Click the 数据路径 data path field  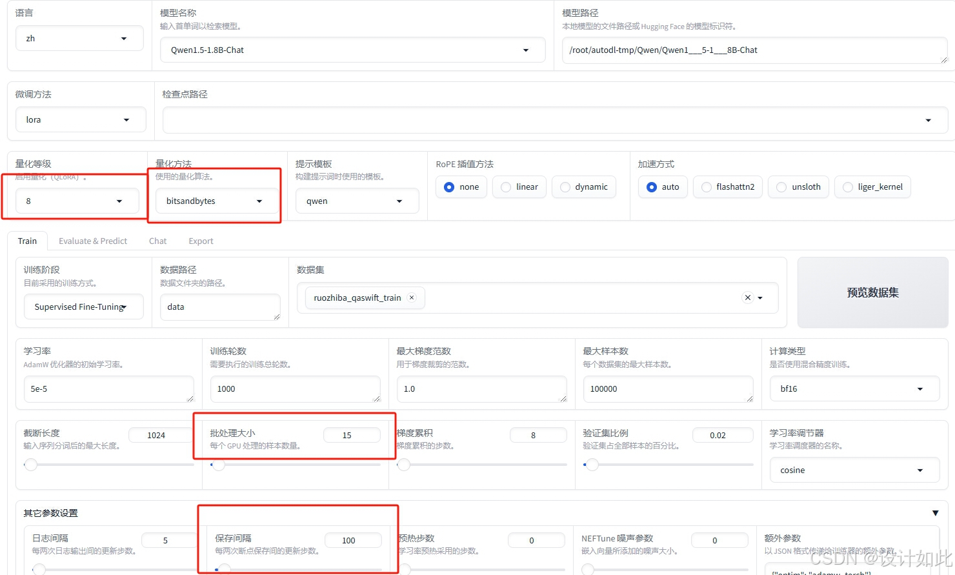pos(220,307)
